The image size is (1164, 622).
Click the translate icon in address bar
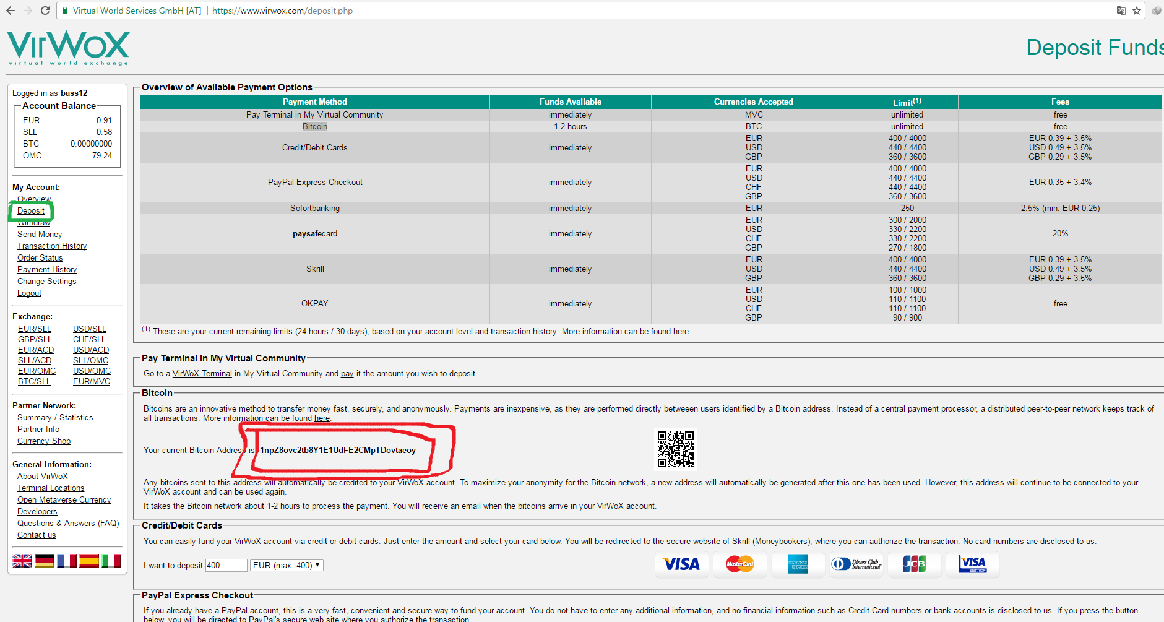1121,11
